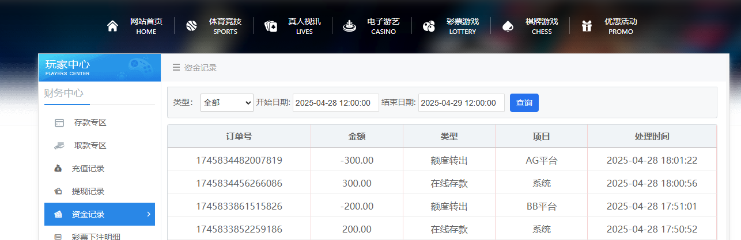Click the sports ball icon
The image size is (741, 240).
(x=192, y=26)
